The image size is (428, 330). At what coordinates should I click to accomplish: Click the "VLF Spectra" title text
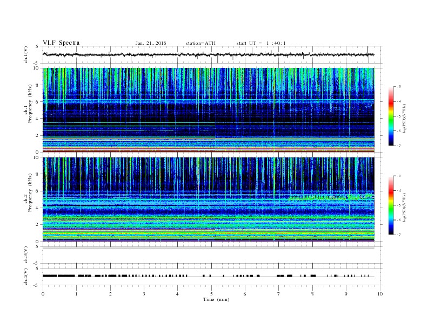click(61, 43)
